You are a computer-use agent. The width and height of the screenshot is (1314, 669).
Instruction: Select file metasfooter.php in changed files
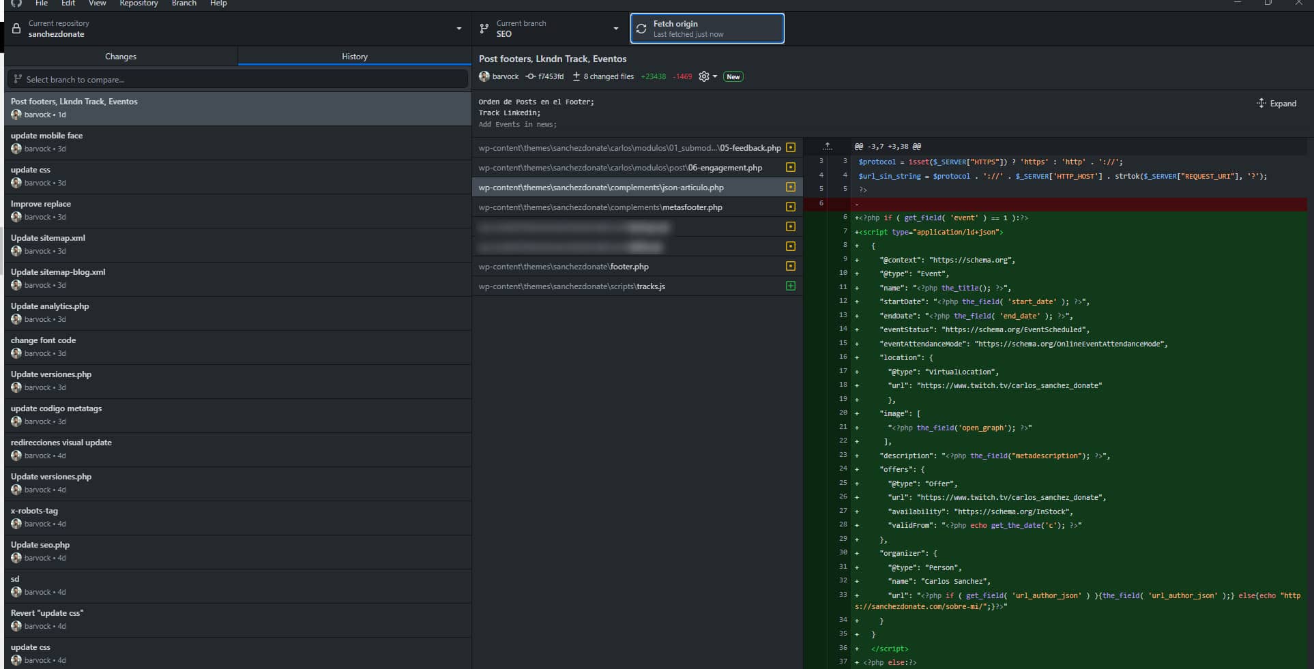[x=637, y=207]
